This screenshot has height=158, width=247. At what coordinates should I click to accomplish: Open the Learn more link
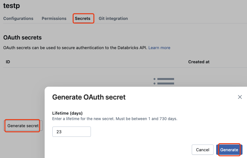159,48
